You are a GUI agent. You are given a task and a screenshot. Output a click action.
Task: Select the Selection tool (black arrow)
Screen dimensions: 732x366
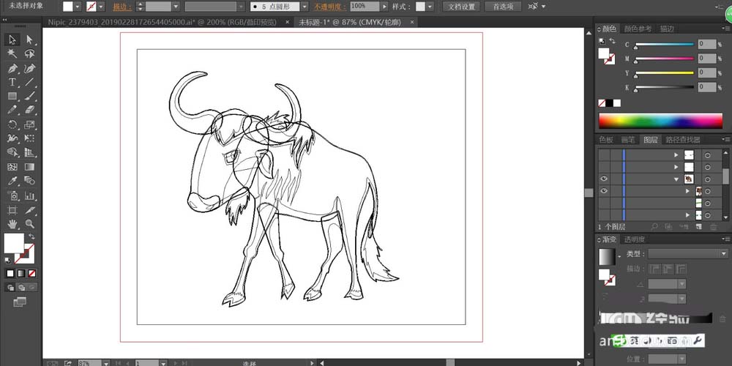tap(12, 40)
